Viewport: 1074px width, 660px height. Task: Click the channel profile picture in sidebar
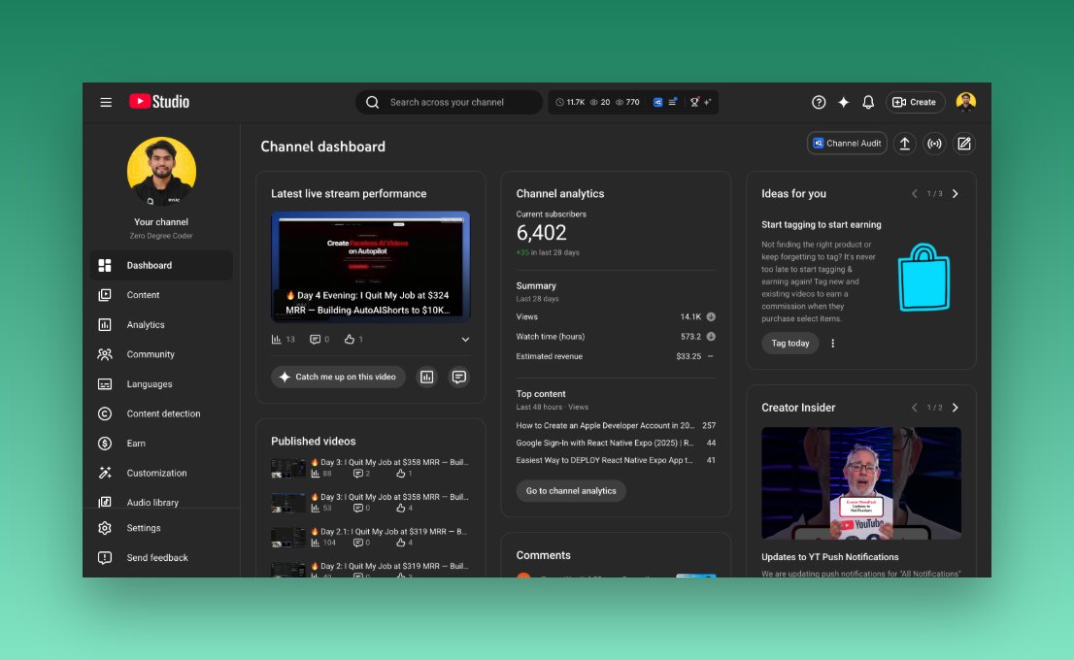click(x=161, y=171)
